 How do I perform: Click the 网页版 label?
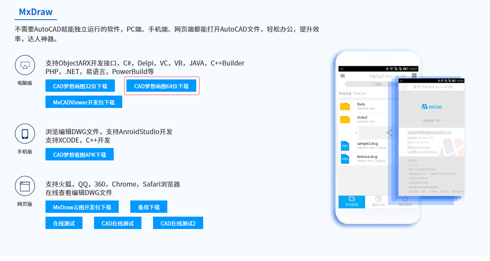tap(25, 204)
